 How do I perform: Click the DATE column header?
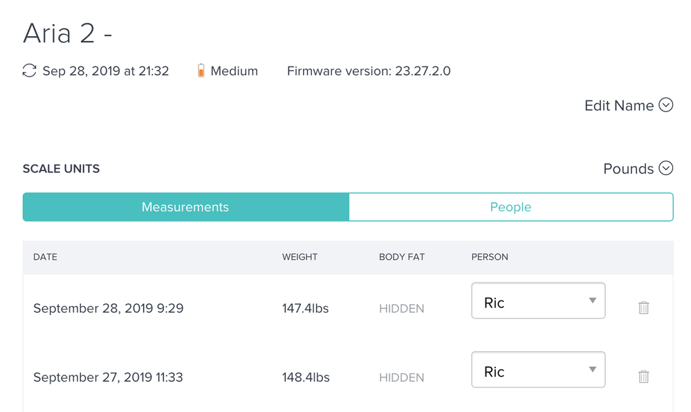click(x=45, y=257)
